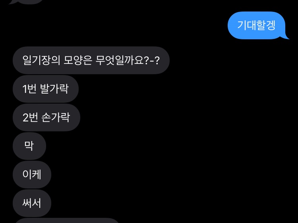Select the 일기장의 모양은 무엇일까요 message

pyautogui.click(x=91, y=60)
